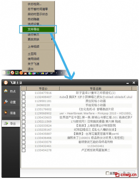Viewport: 139px width, 179px height.
Task: Click the green grid taskbar icon
Action: (8, 72)
